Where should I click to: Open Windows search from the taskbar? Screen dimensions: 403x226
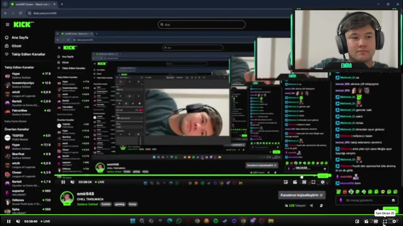(x=142, y=221)
